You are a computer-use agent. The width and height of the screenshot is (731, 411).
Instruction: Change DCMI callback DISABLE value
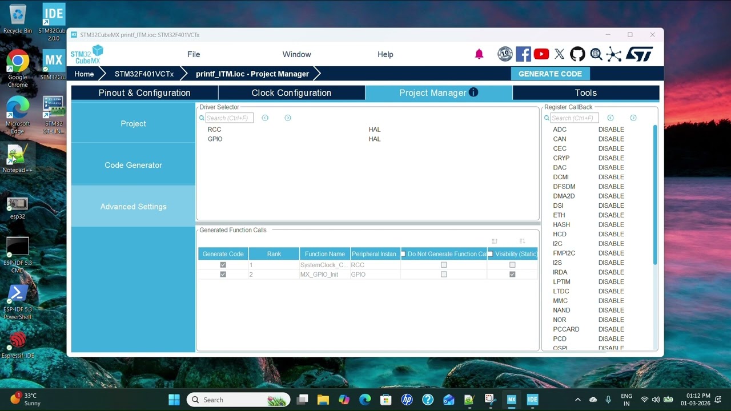point(611,177)
